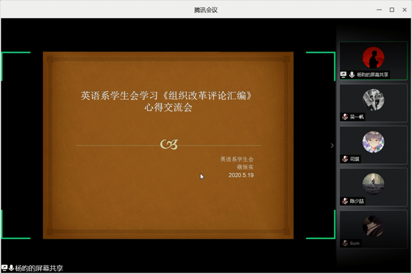Click the slide title 英语系学生会学习《组织改革评论汇编》
The image size is (412, 274).
[166, 95]
